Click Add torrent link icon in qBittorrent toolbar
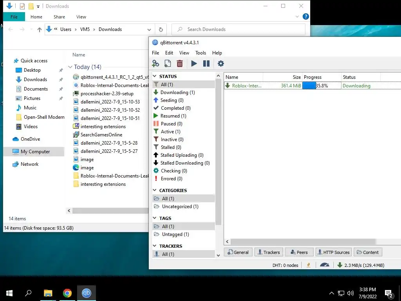The image size is (401, 301). coord(155,63)
